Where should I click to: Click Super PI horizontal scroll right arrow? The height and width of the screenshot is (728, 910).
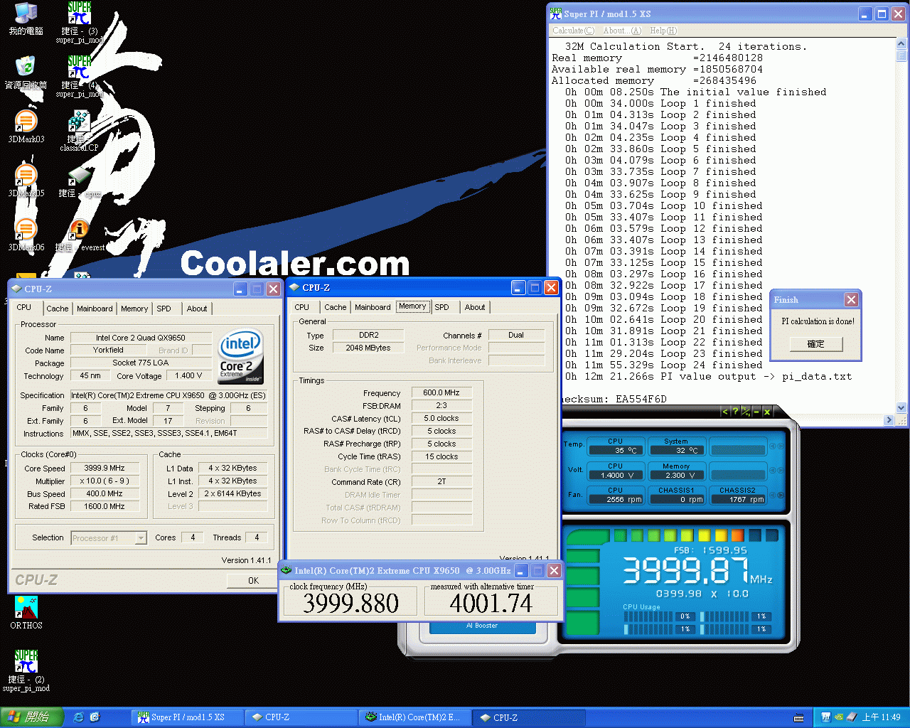[x=889, y=420]
